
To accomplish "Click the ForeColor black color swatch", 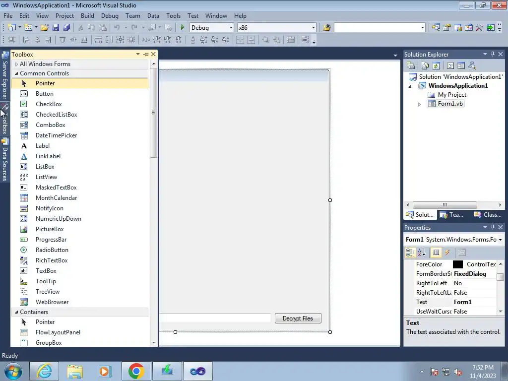I will point(458,264).
